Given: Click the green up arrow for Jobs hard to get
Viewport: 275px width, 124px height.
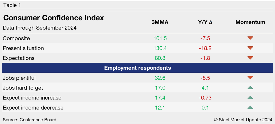Looking at the screenshot, I should click(x=250, y=88).
